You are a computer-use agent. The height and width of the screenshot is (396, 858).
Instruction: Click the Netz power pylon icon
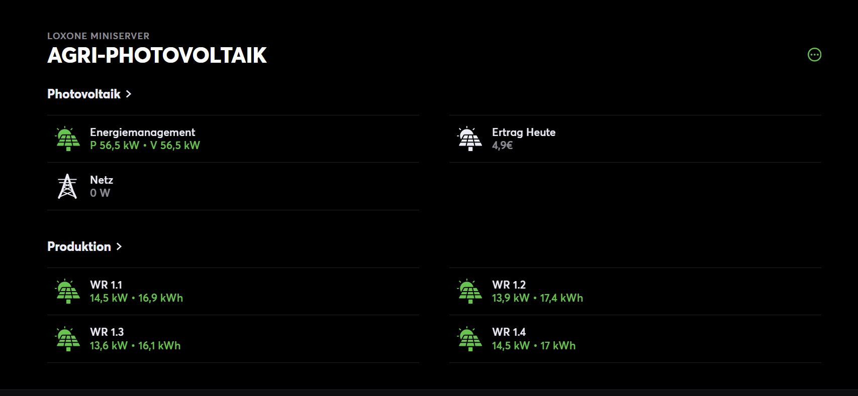point(67,186)
